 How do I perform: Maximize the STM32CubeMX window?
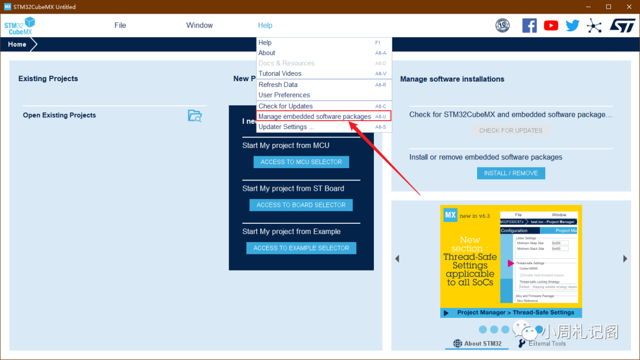609,7
